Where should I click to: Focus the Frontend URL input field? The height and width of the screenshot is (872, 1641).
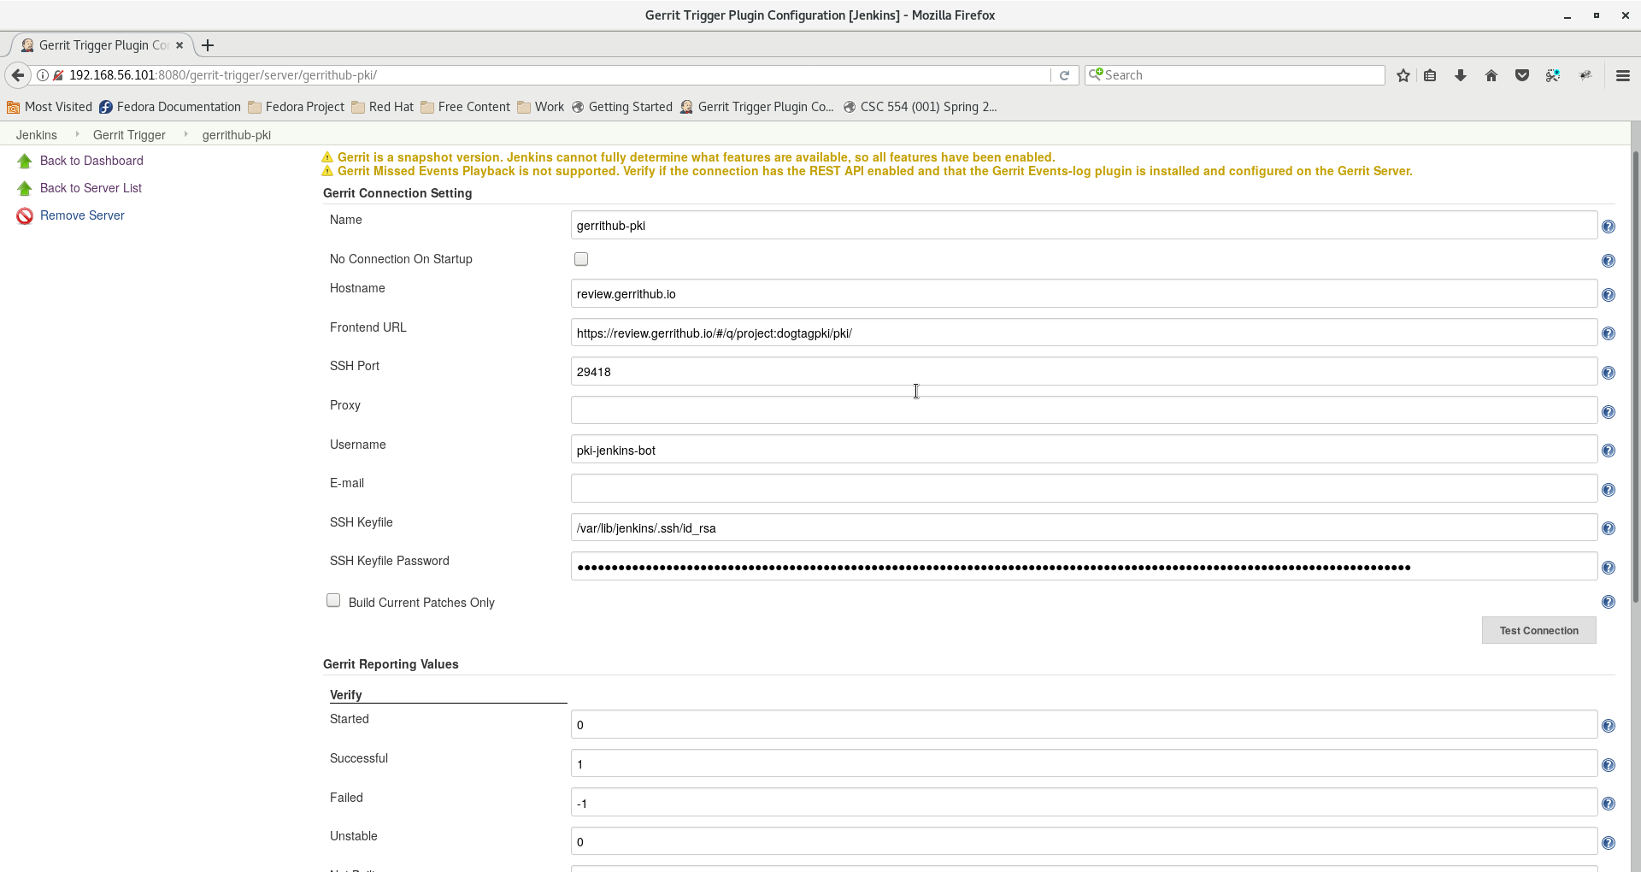(x=1083, y=333)
